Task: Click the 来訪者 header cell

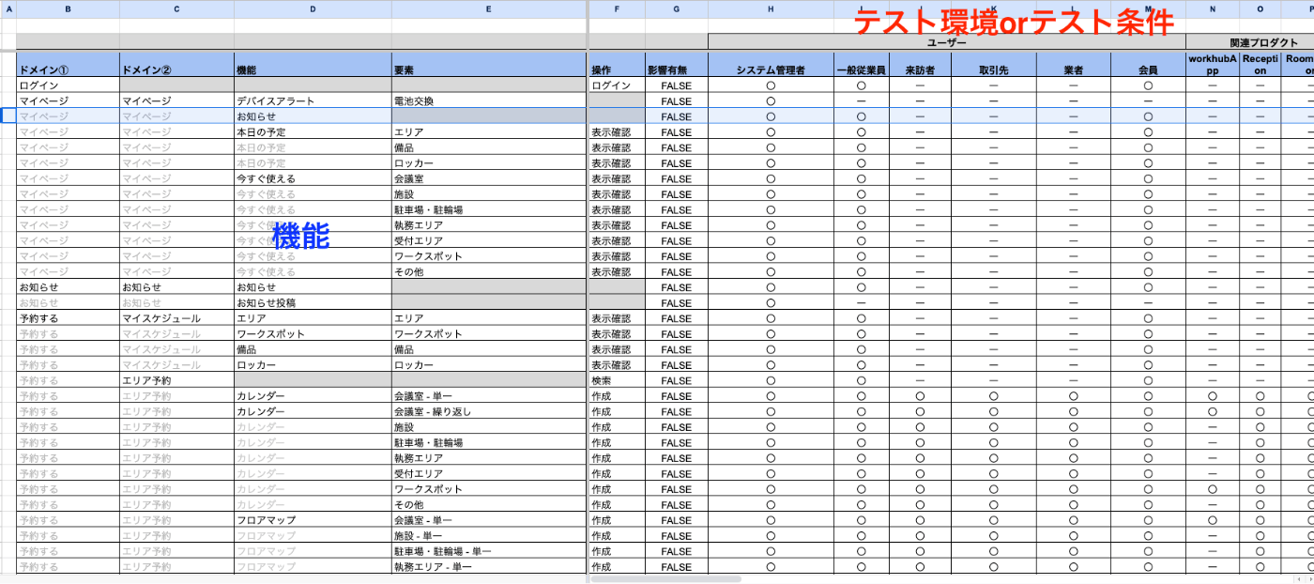Action: point(920,64)
